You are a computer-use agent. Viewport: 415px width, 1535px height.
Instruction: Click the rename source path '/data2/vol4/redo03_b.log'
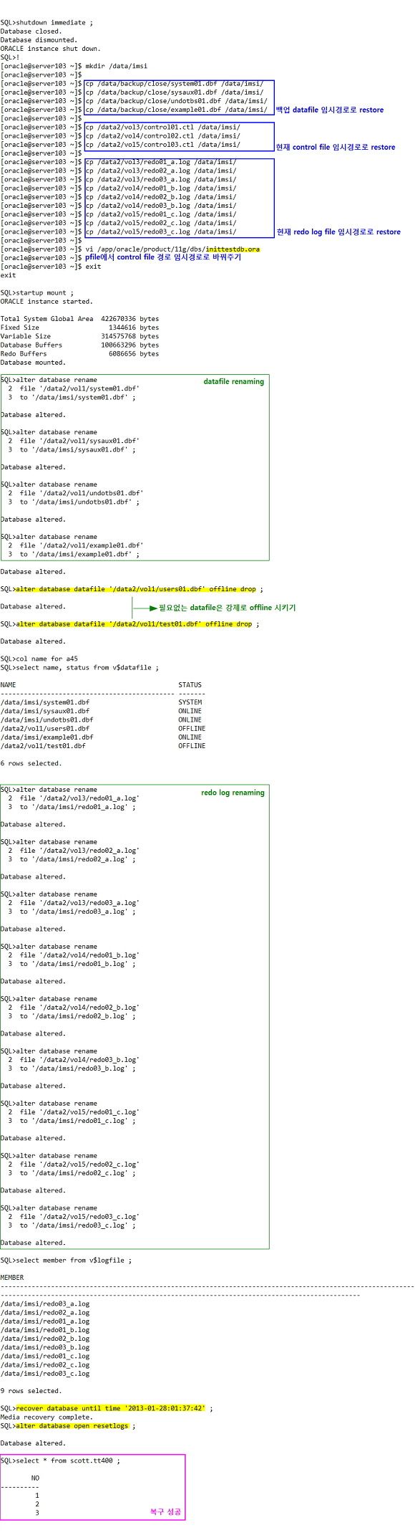[89, 1060]
